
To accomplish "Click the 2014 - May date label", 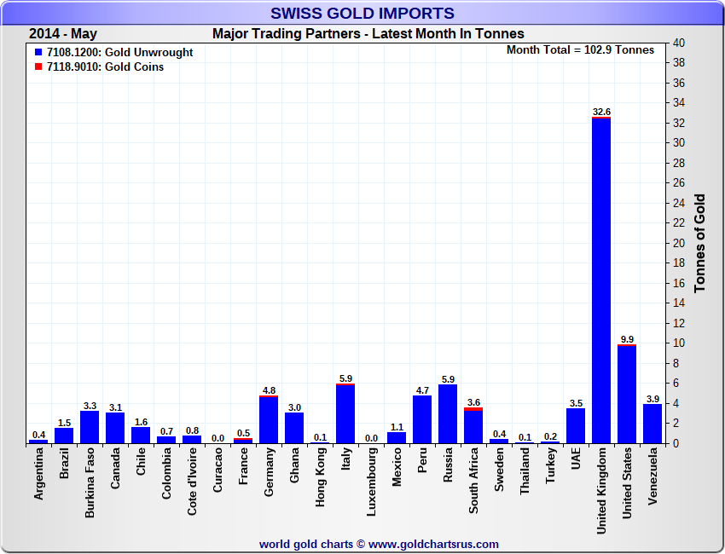I will (x=63, y=34).
